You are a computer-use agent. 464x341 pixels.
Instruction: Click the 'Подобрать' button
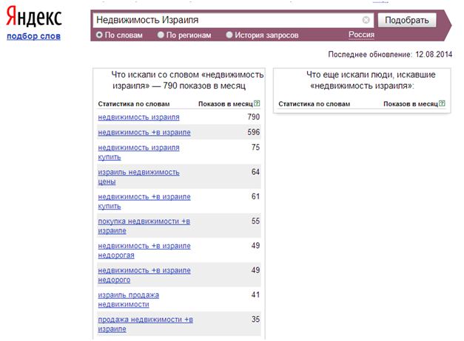pyautogui.click(x=407, y=20)
